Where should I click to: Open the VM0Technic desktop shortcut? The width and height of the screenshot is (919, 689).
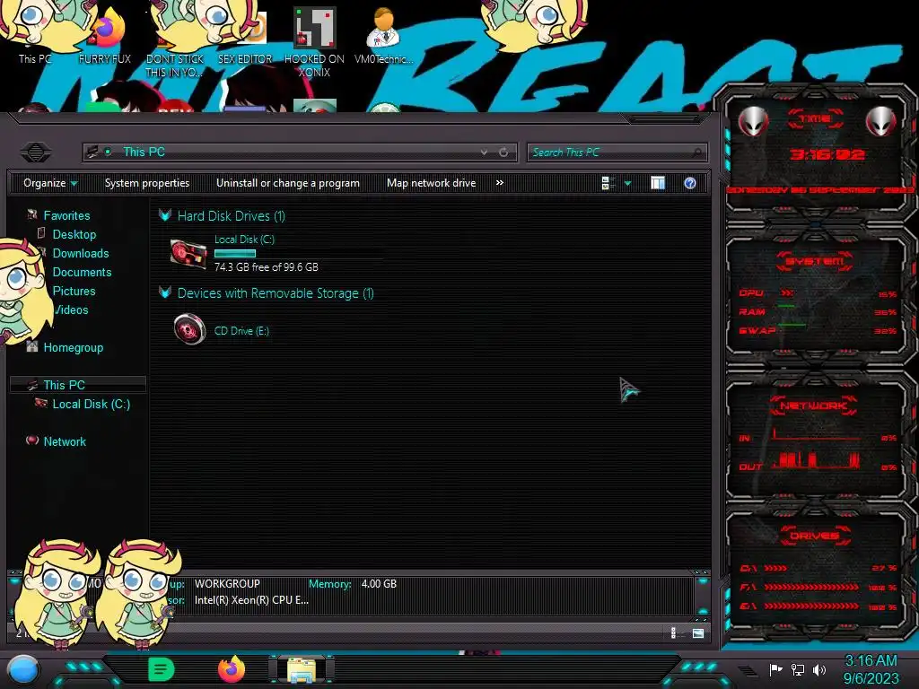[x=383, y=36]
